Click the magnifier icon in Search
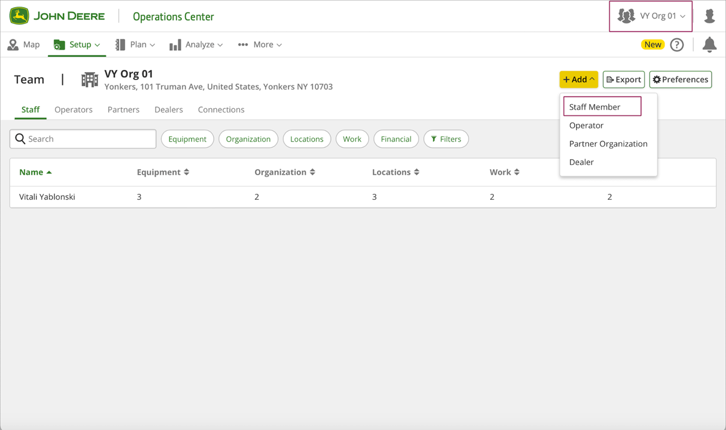This screenshot has height=430, width=726. pyautogui.click(x=20, y=139)
